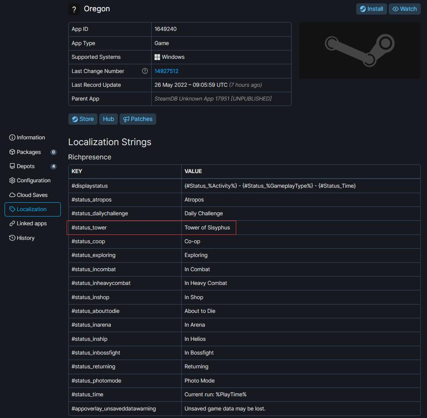Click the megaphone icon in Patches button
Screen dimensions: 427x418
coord(126,119)
